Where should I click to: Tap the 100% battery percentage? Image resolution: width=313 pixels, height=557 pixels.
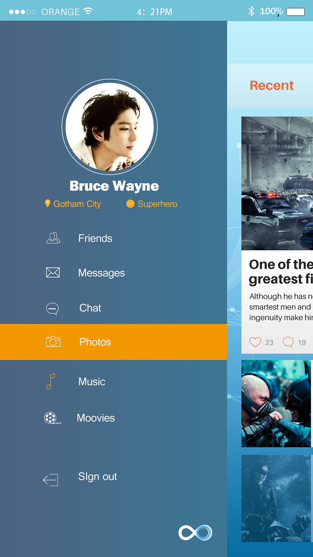click(271, 11)
